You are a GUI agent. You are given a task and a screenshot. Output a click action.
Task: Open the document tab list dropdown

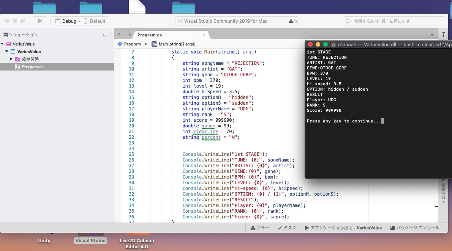click(x=432, y=35)
